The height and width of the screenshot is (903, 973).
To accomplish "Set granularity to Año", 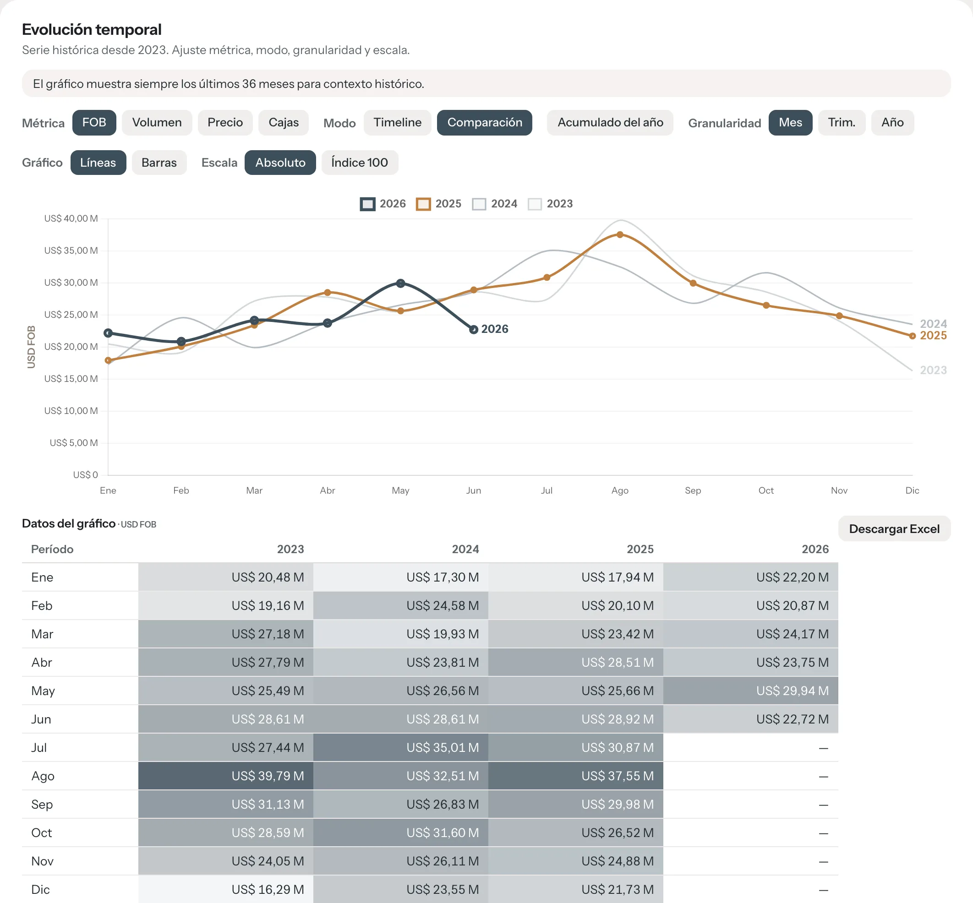I will 892,123.
